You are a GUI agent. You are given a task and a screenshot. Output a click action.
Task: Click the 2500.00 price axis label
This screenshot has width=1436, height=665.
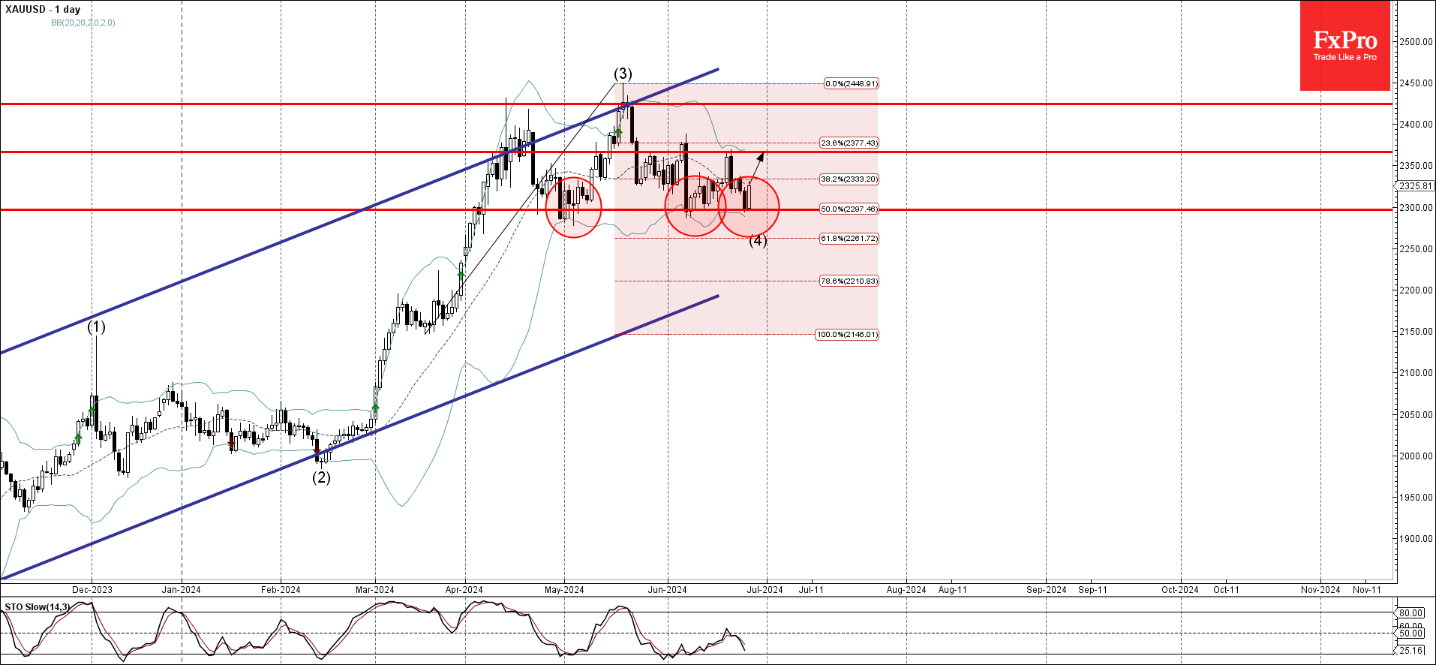[1416, 42]
